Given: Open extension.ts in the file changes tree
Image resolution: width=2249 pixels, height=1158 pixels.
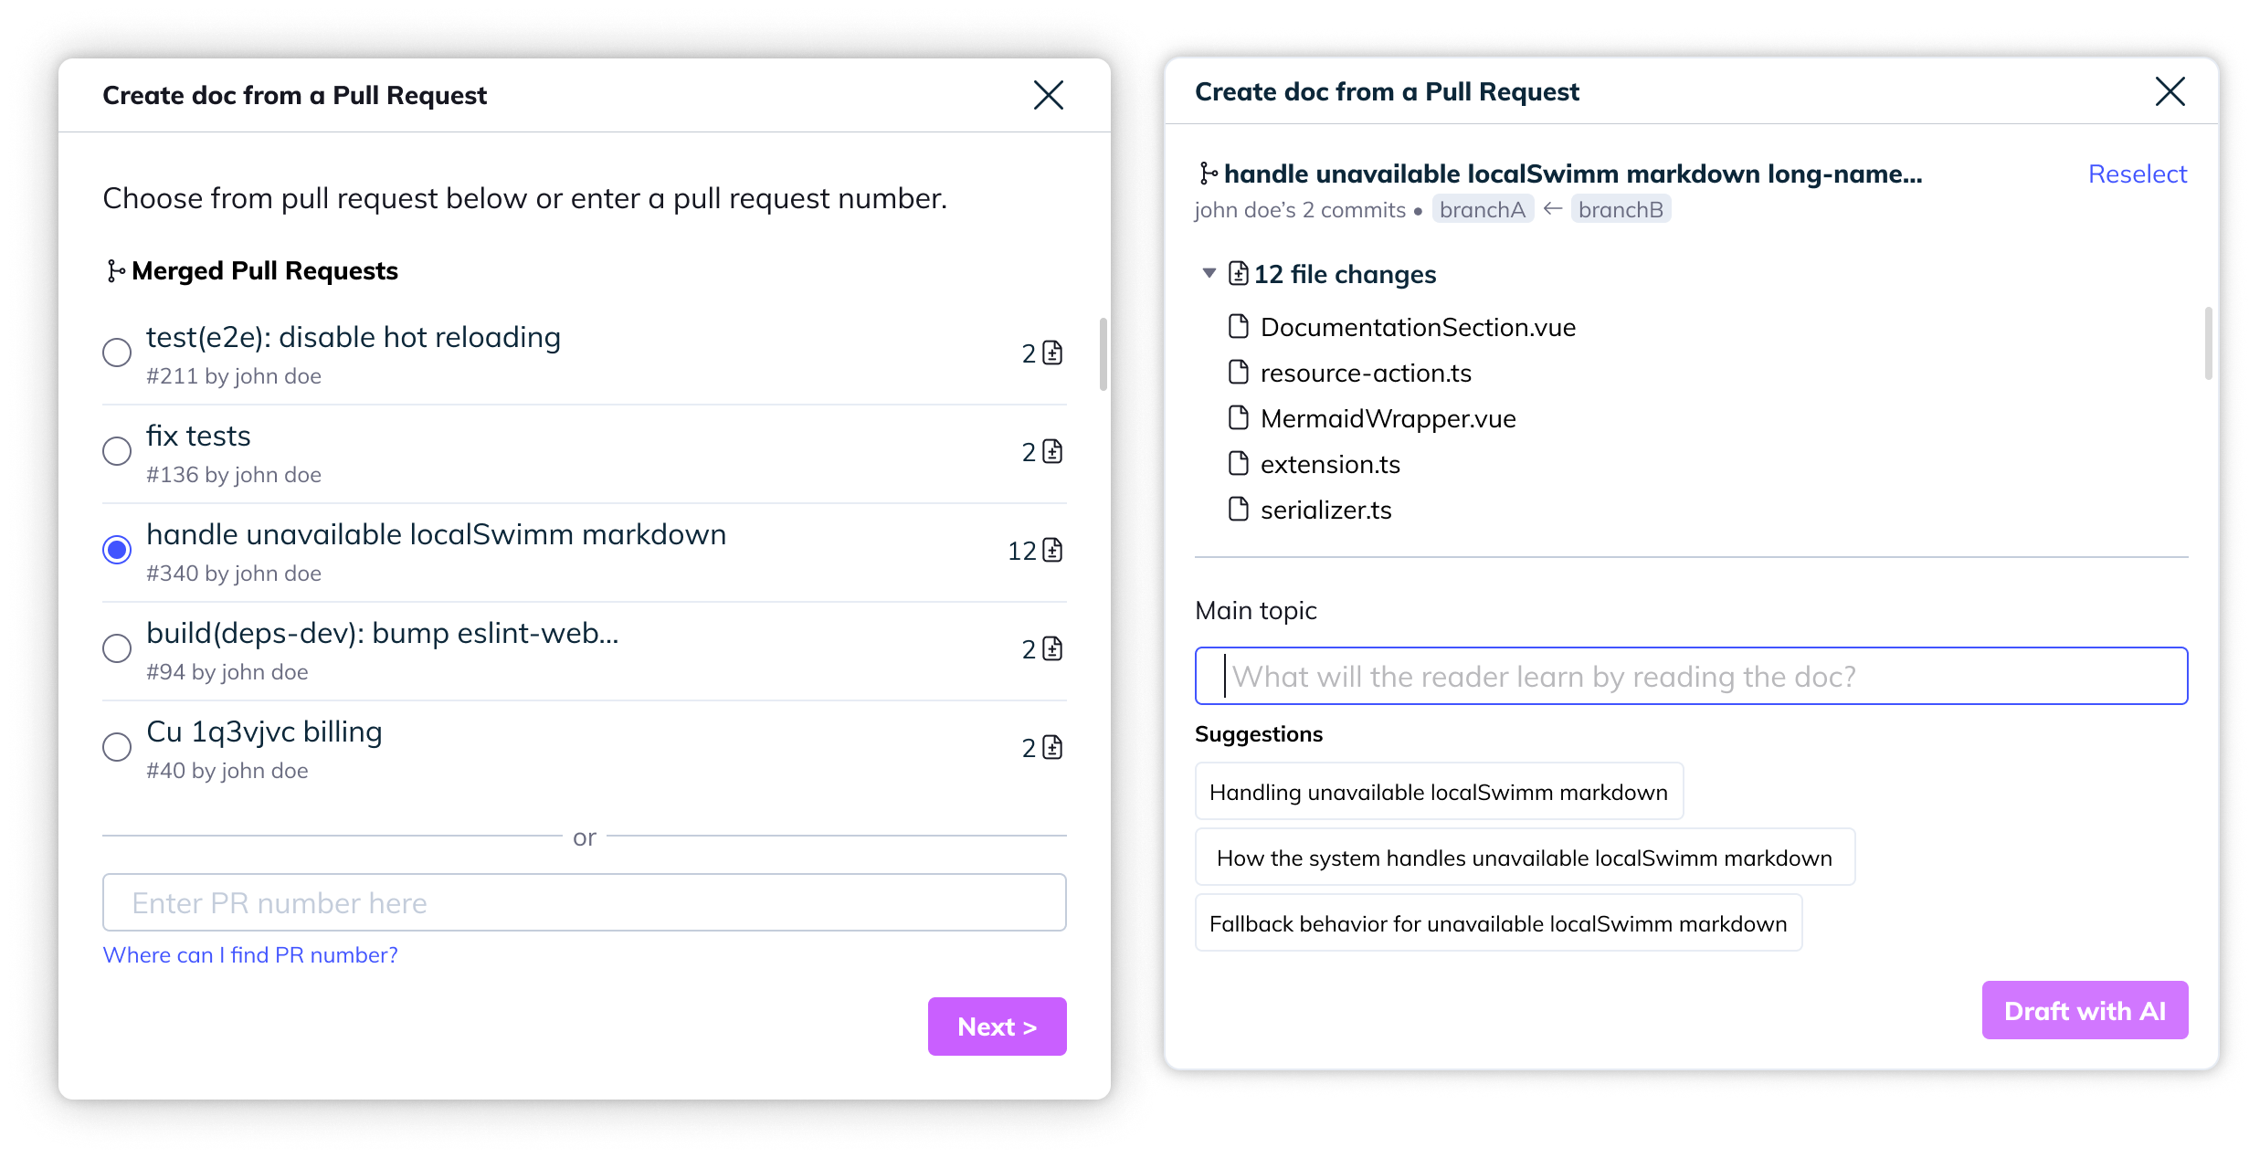Looking at the screenshot, I should pos(1330,464).
